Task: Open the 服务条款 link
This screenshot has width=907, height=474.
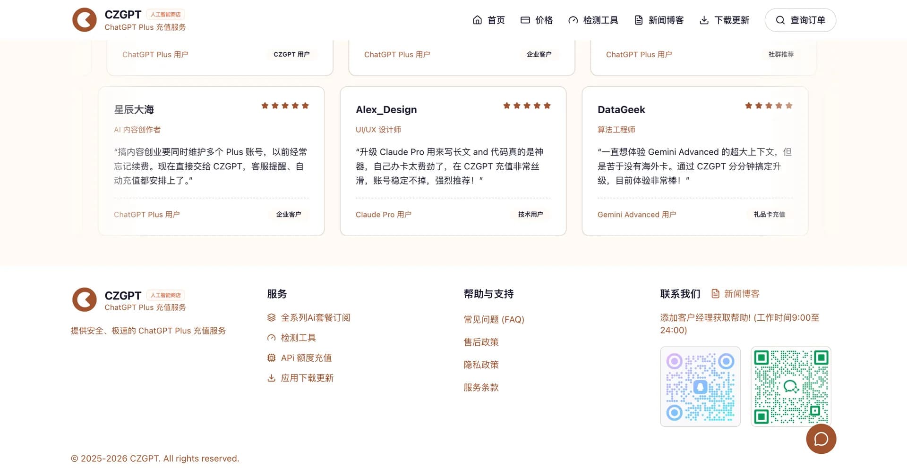Action: click(481, 387)
